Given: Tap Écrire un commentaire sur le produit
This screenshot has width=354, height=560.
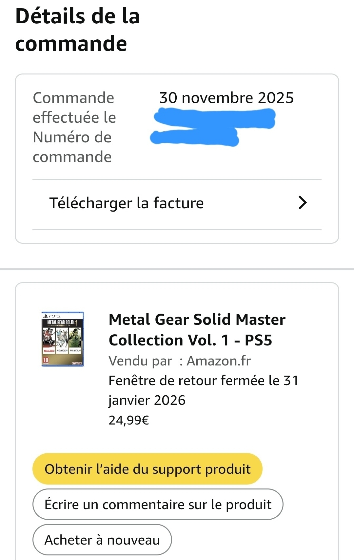Looking at the screenshot, I should click(x=158, y=504).
